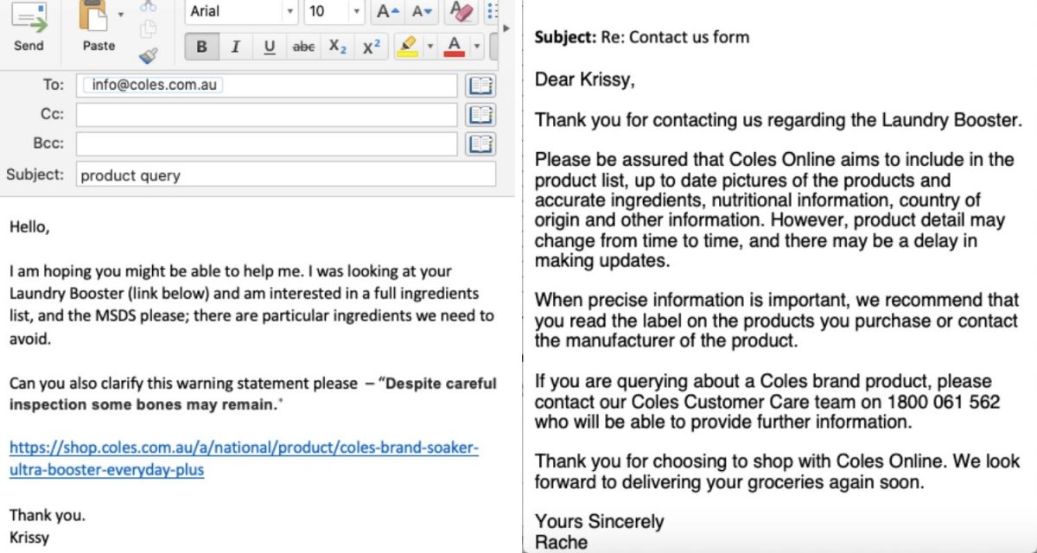Select the Format Painter brush icon
Screen dimensions: 1037x553
148,56
